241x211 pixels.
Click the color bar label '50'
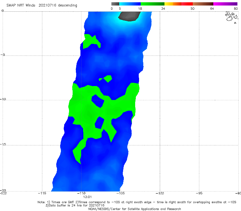tap(192, 8)
